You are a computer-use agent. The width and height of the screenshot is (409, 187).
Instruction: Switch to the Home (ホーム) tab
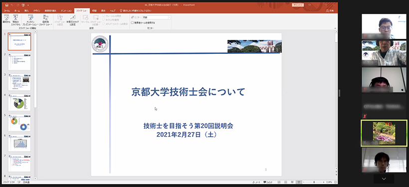point(17,10)
